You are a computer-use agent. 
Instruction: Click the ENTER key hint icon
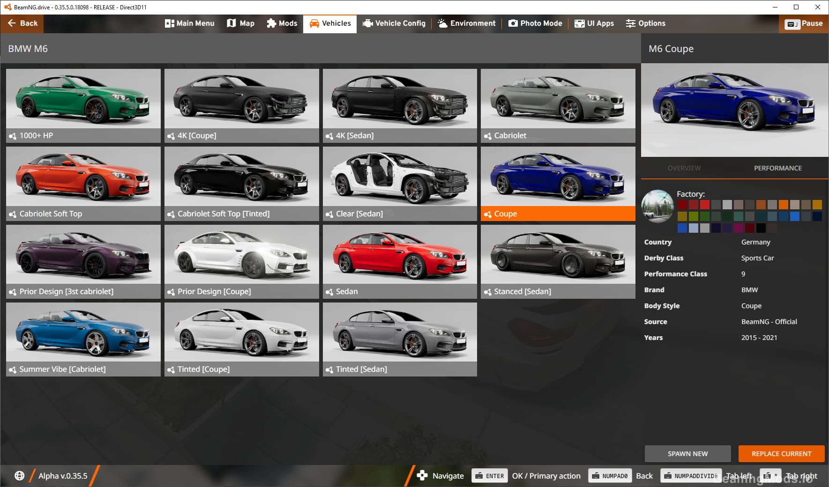pyautogui.click(x=490, y=476)
